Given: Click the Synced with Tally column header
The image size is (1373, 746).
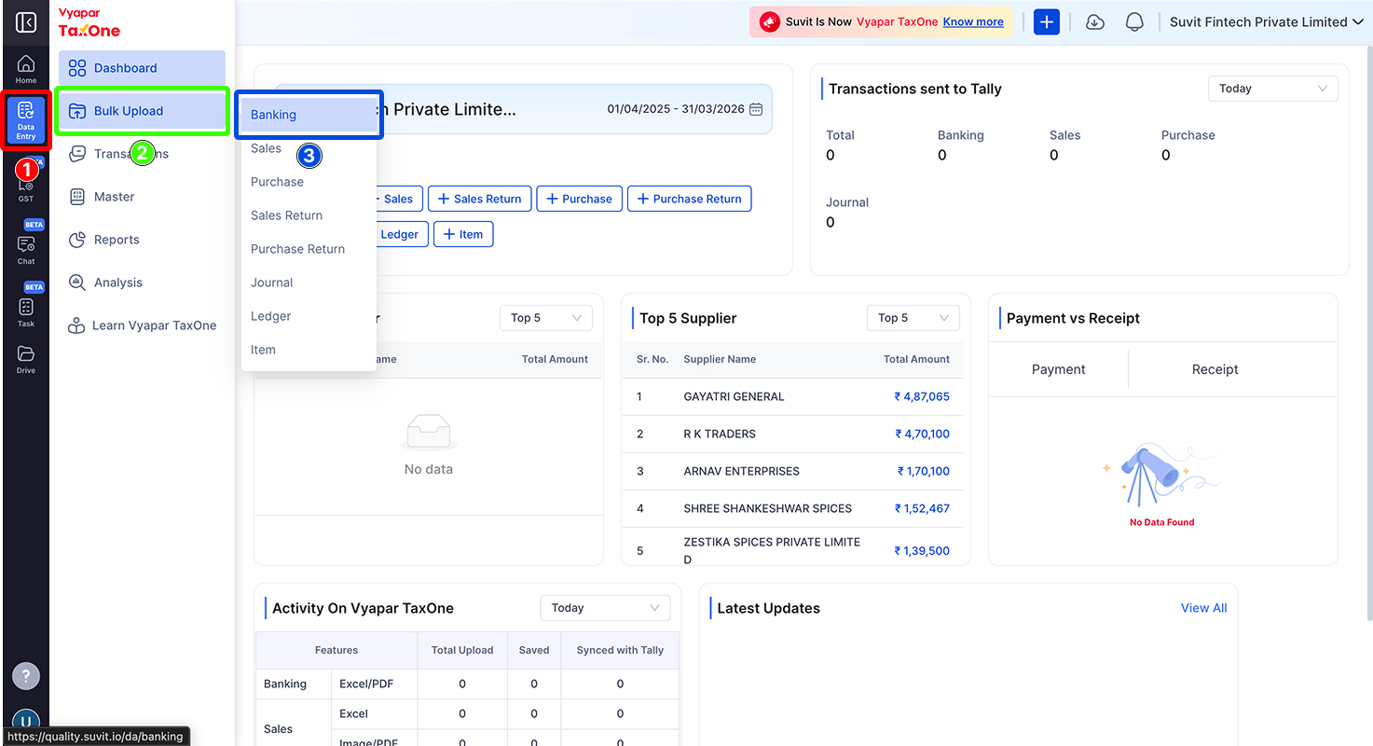Looking at the screenshot, I should tap(620, 650).
